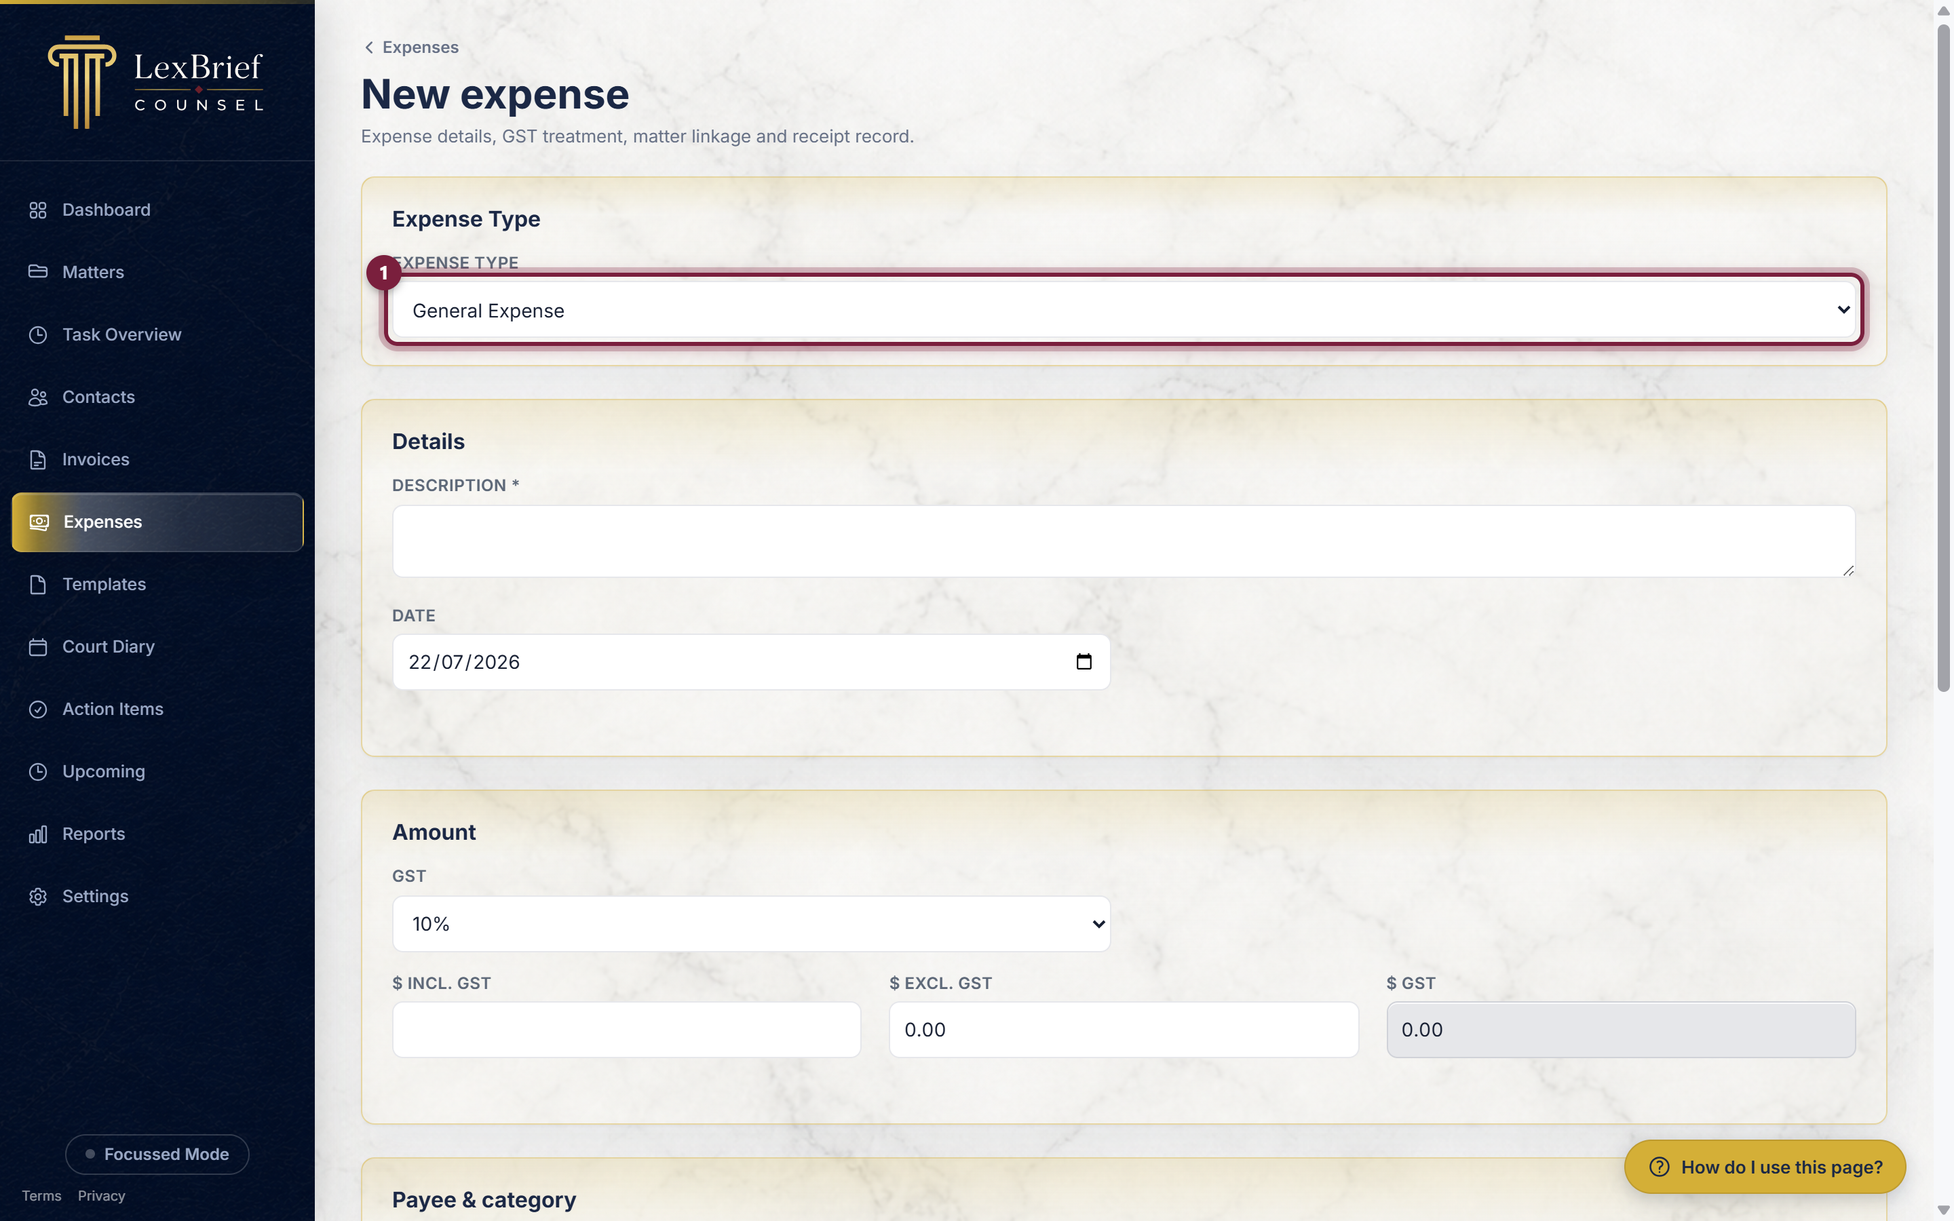
Task: Open the Terms link
Action: [x=41, y=1196]
